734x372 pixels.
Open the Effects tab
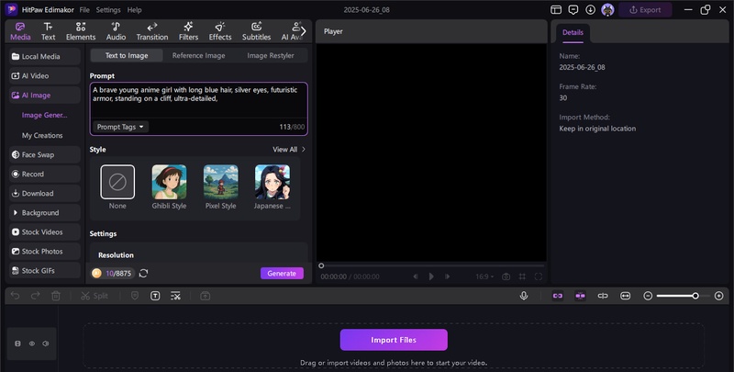click(x=220, y=31)
